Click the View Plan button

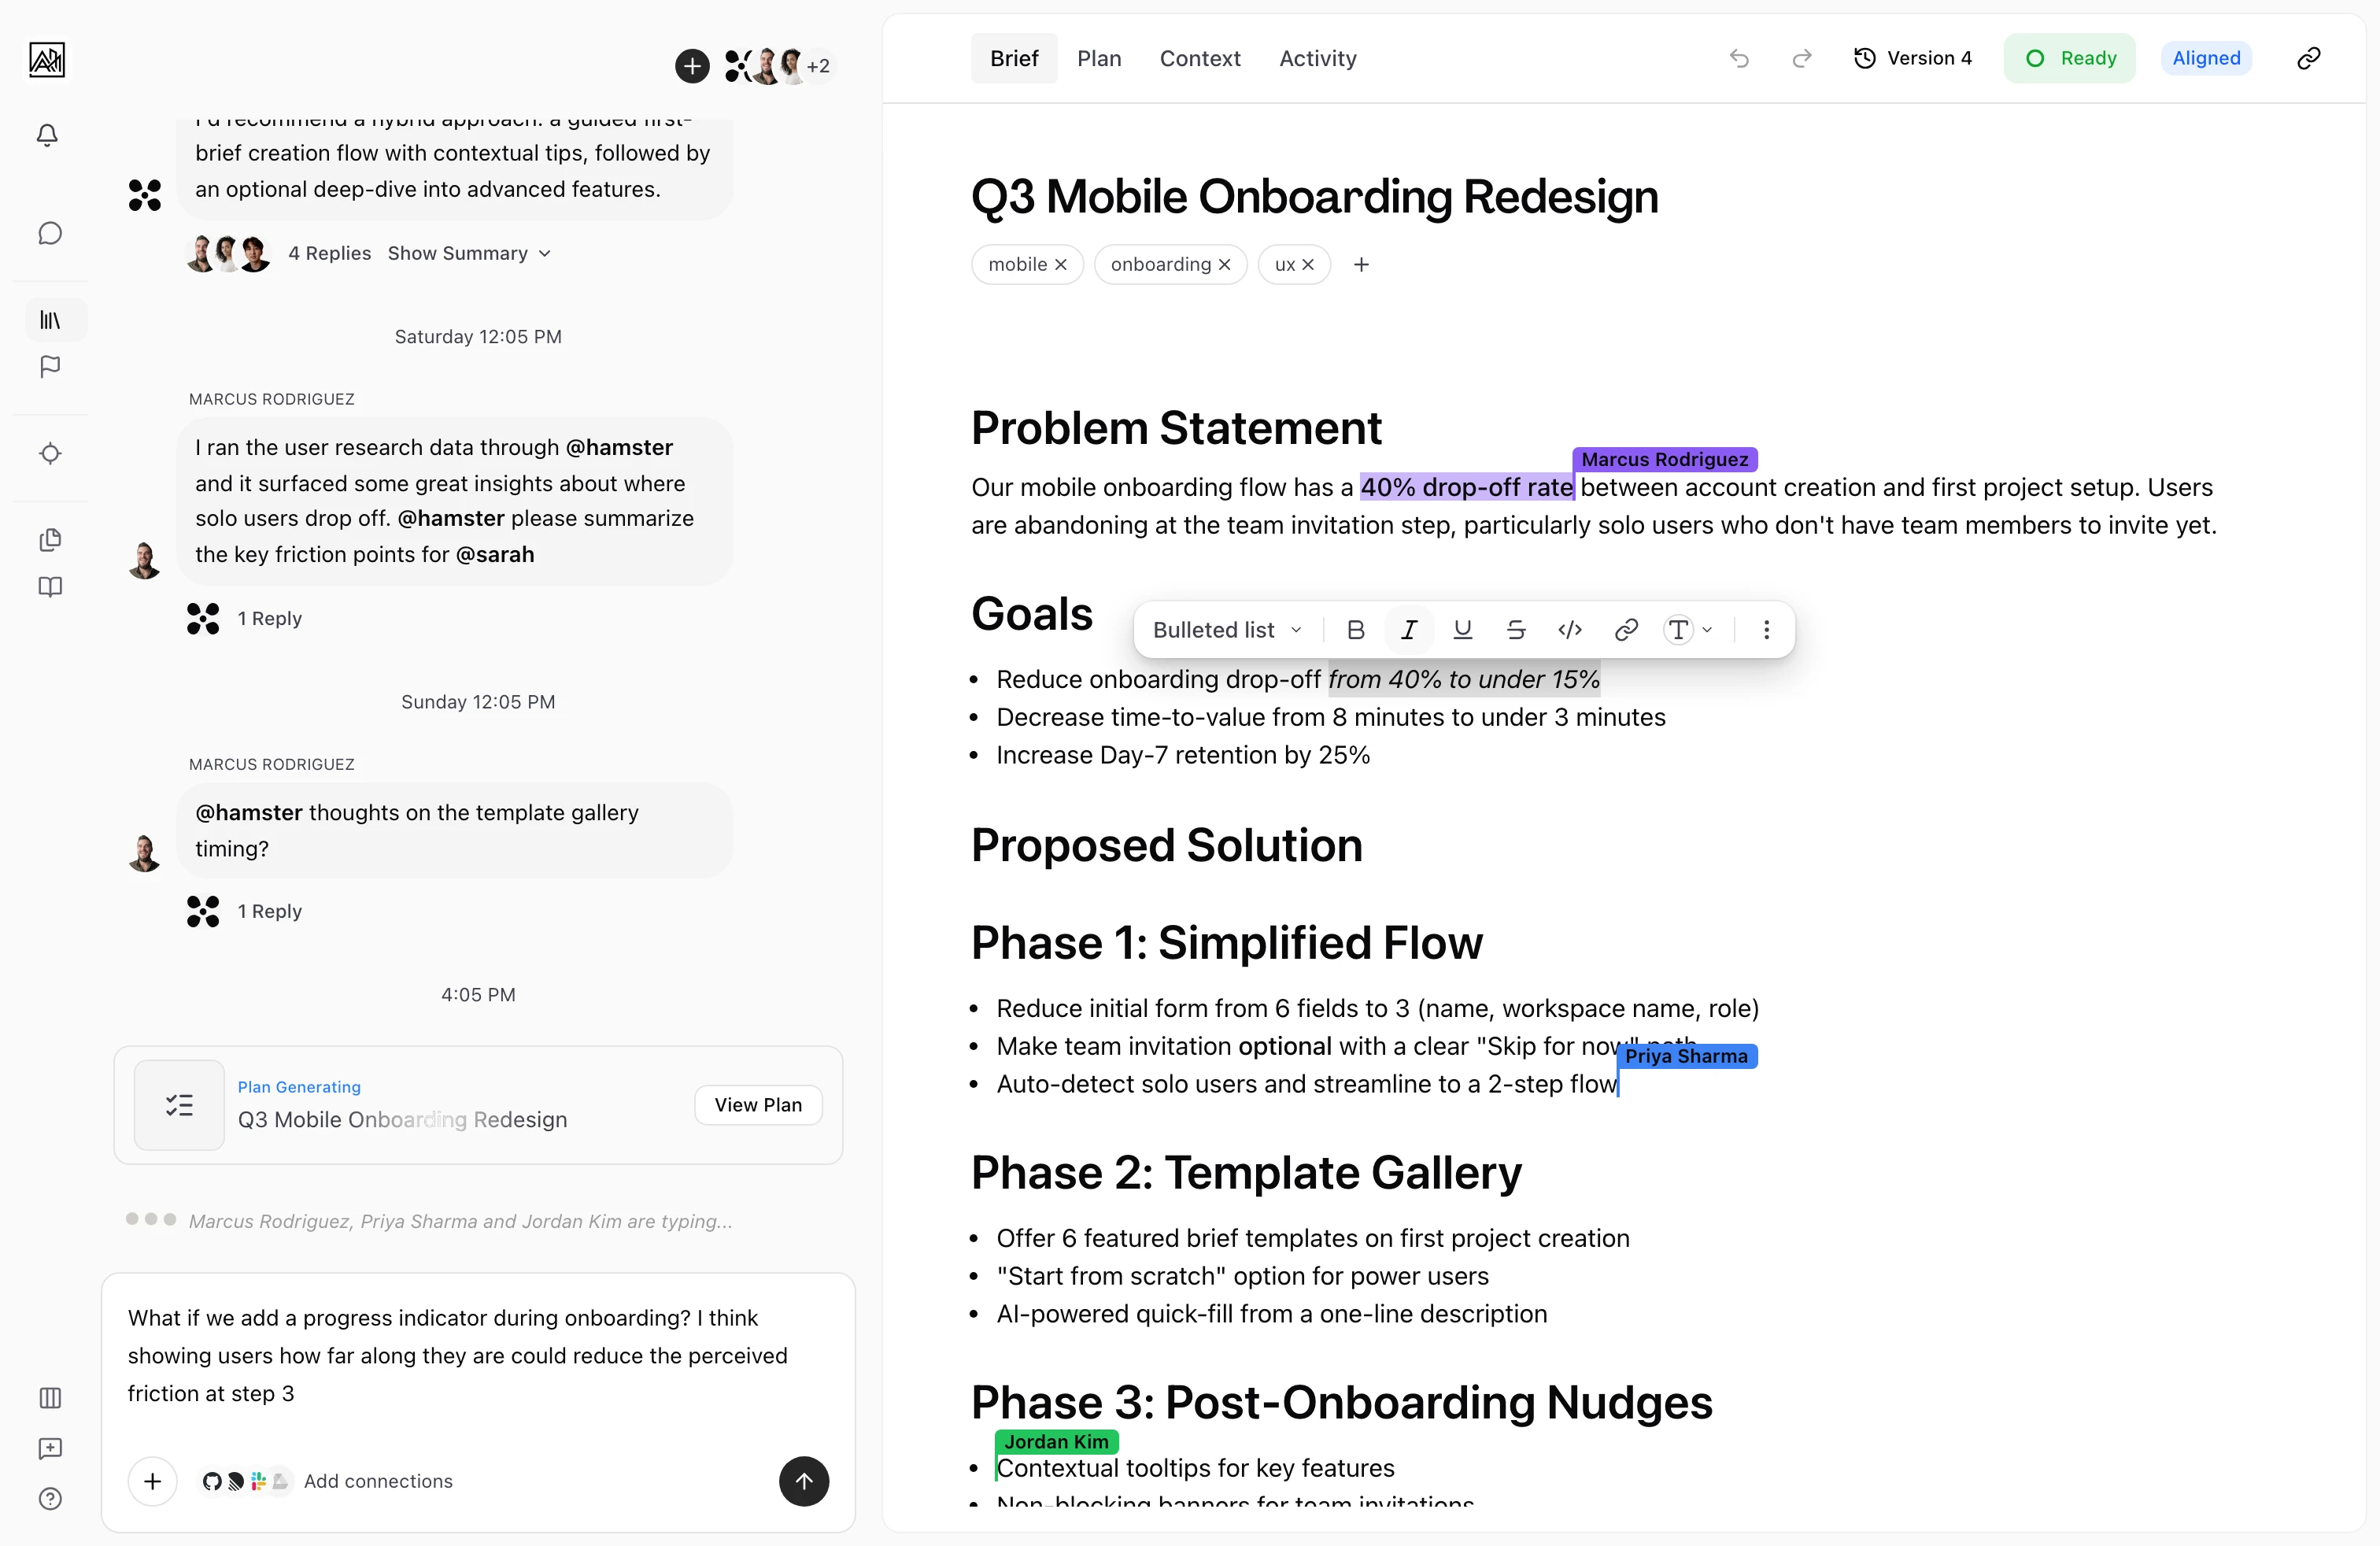point(758,1104)
